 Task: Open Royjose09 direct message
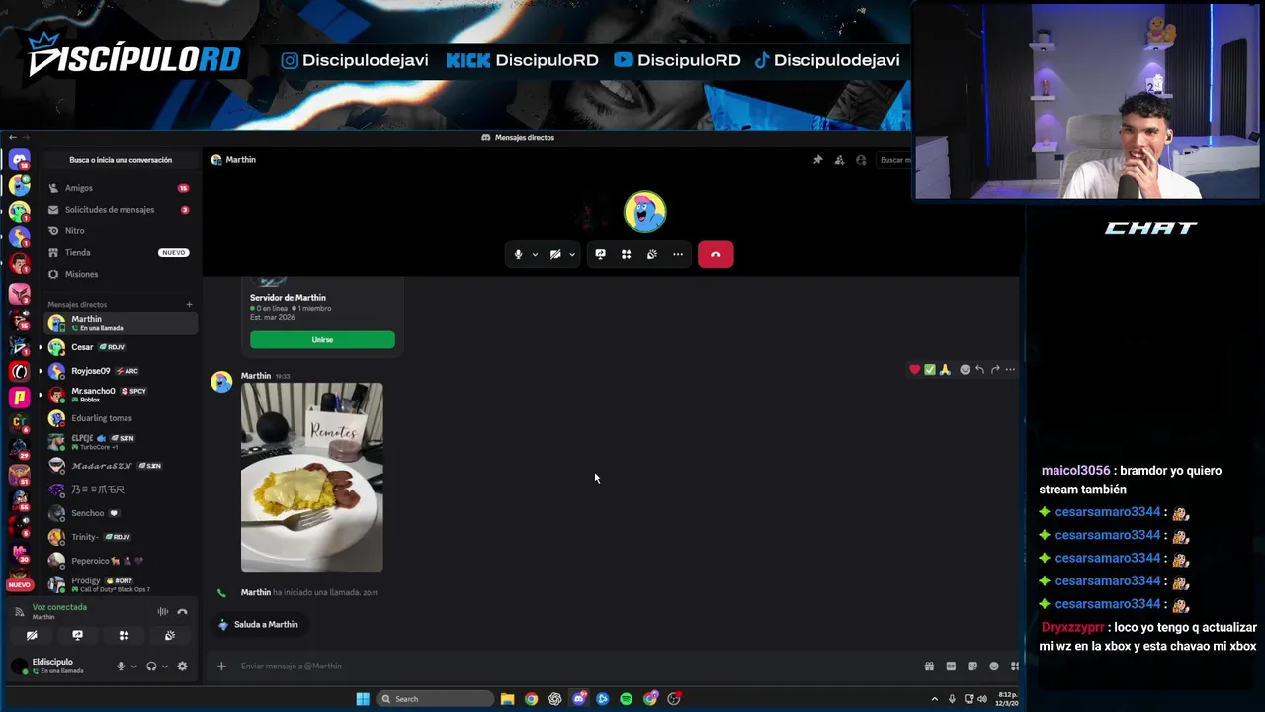121,371
